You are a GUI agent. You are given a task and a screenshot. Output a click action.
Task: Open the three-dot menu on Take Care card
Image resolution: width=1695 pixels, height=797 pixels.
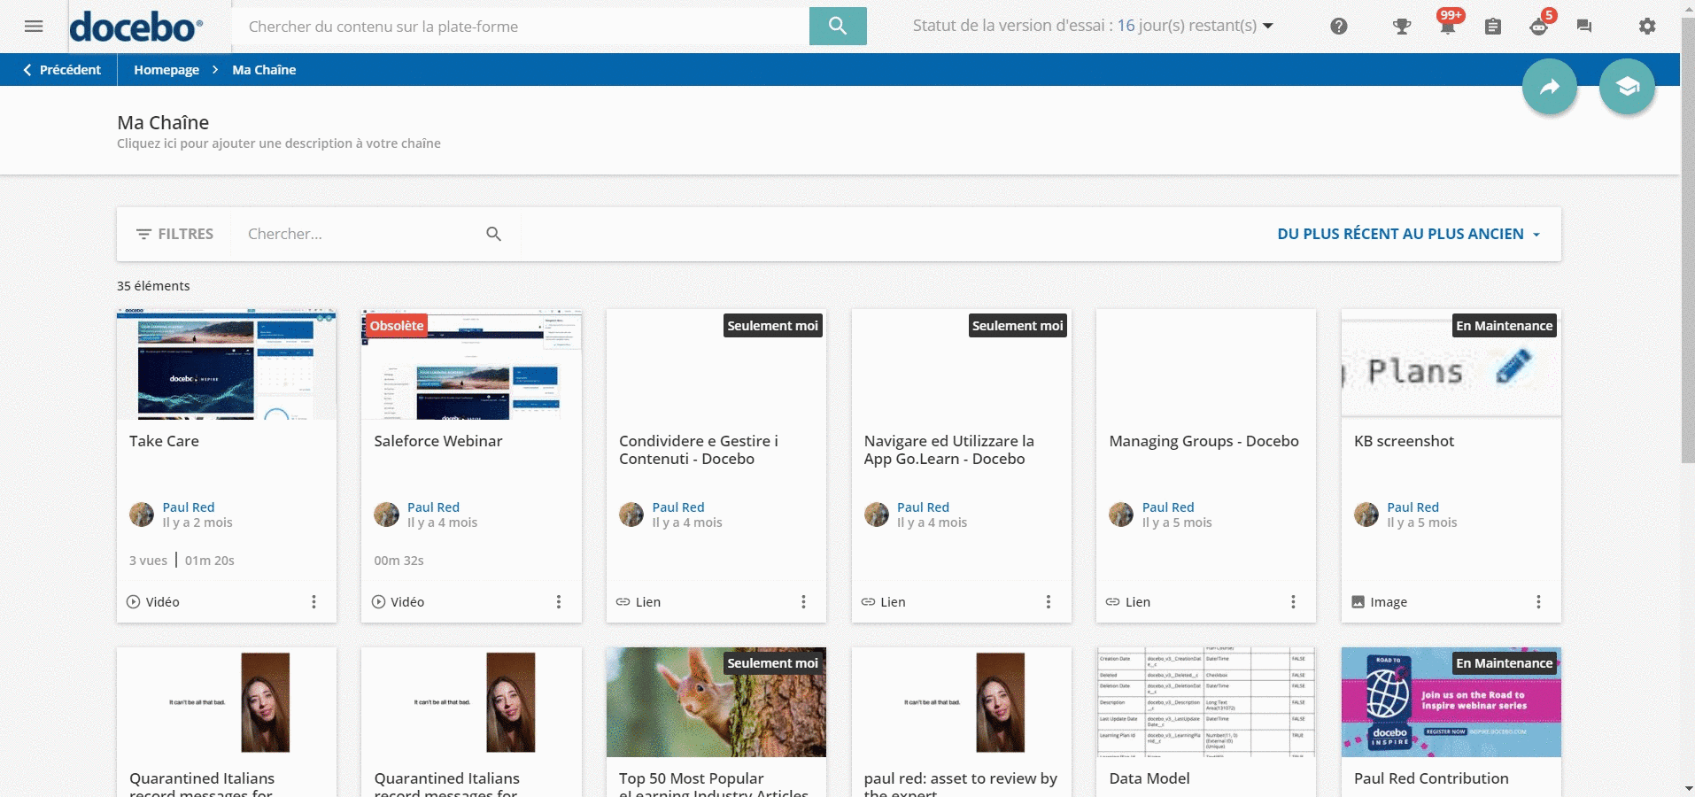click(x=313, y=602)
